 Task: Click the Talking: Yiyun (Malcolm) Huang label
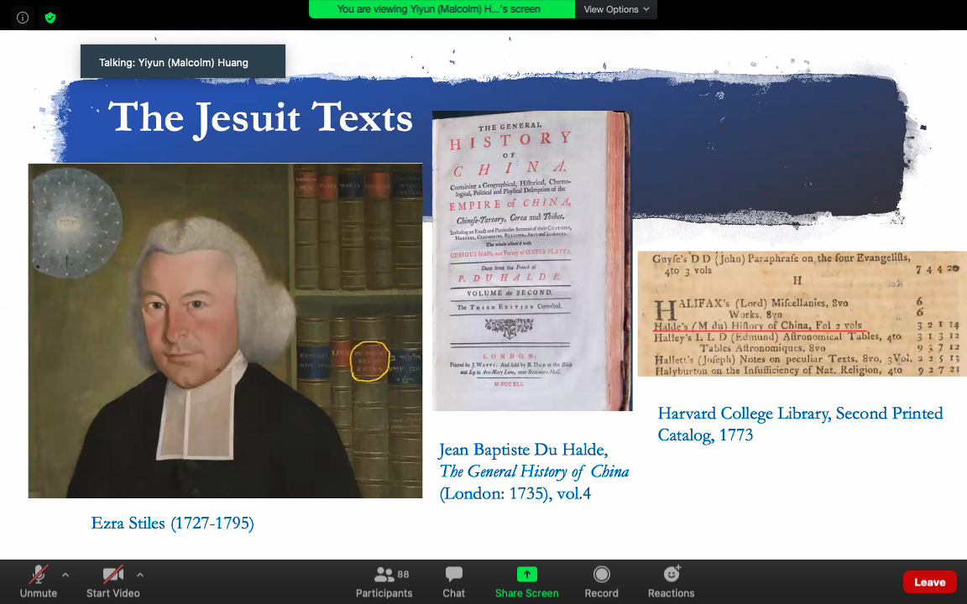pos(183,62)
